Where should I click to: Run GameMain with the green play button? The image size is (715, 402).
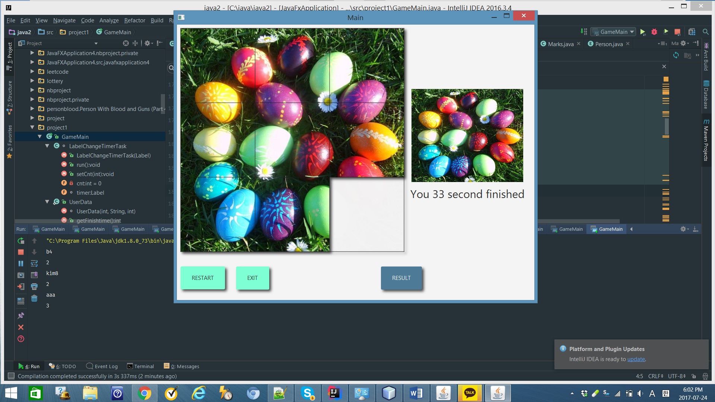642,32
